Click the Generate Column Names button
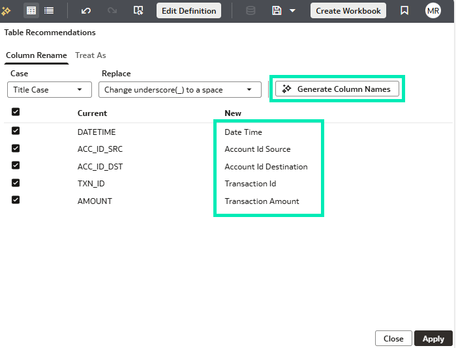456x348 pixels. (x=337, y=89)
